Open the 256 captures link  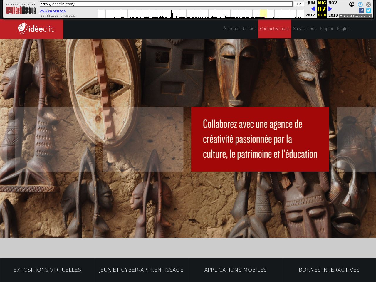53,11
